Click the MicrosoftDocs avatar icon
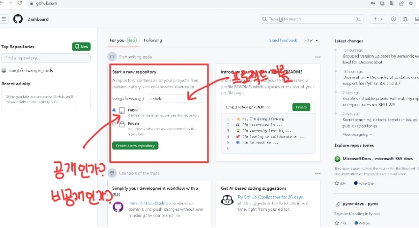 pyautogui.click(x=337, y=159)
